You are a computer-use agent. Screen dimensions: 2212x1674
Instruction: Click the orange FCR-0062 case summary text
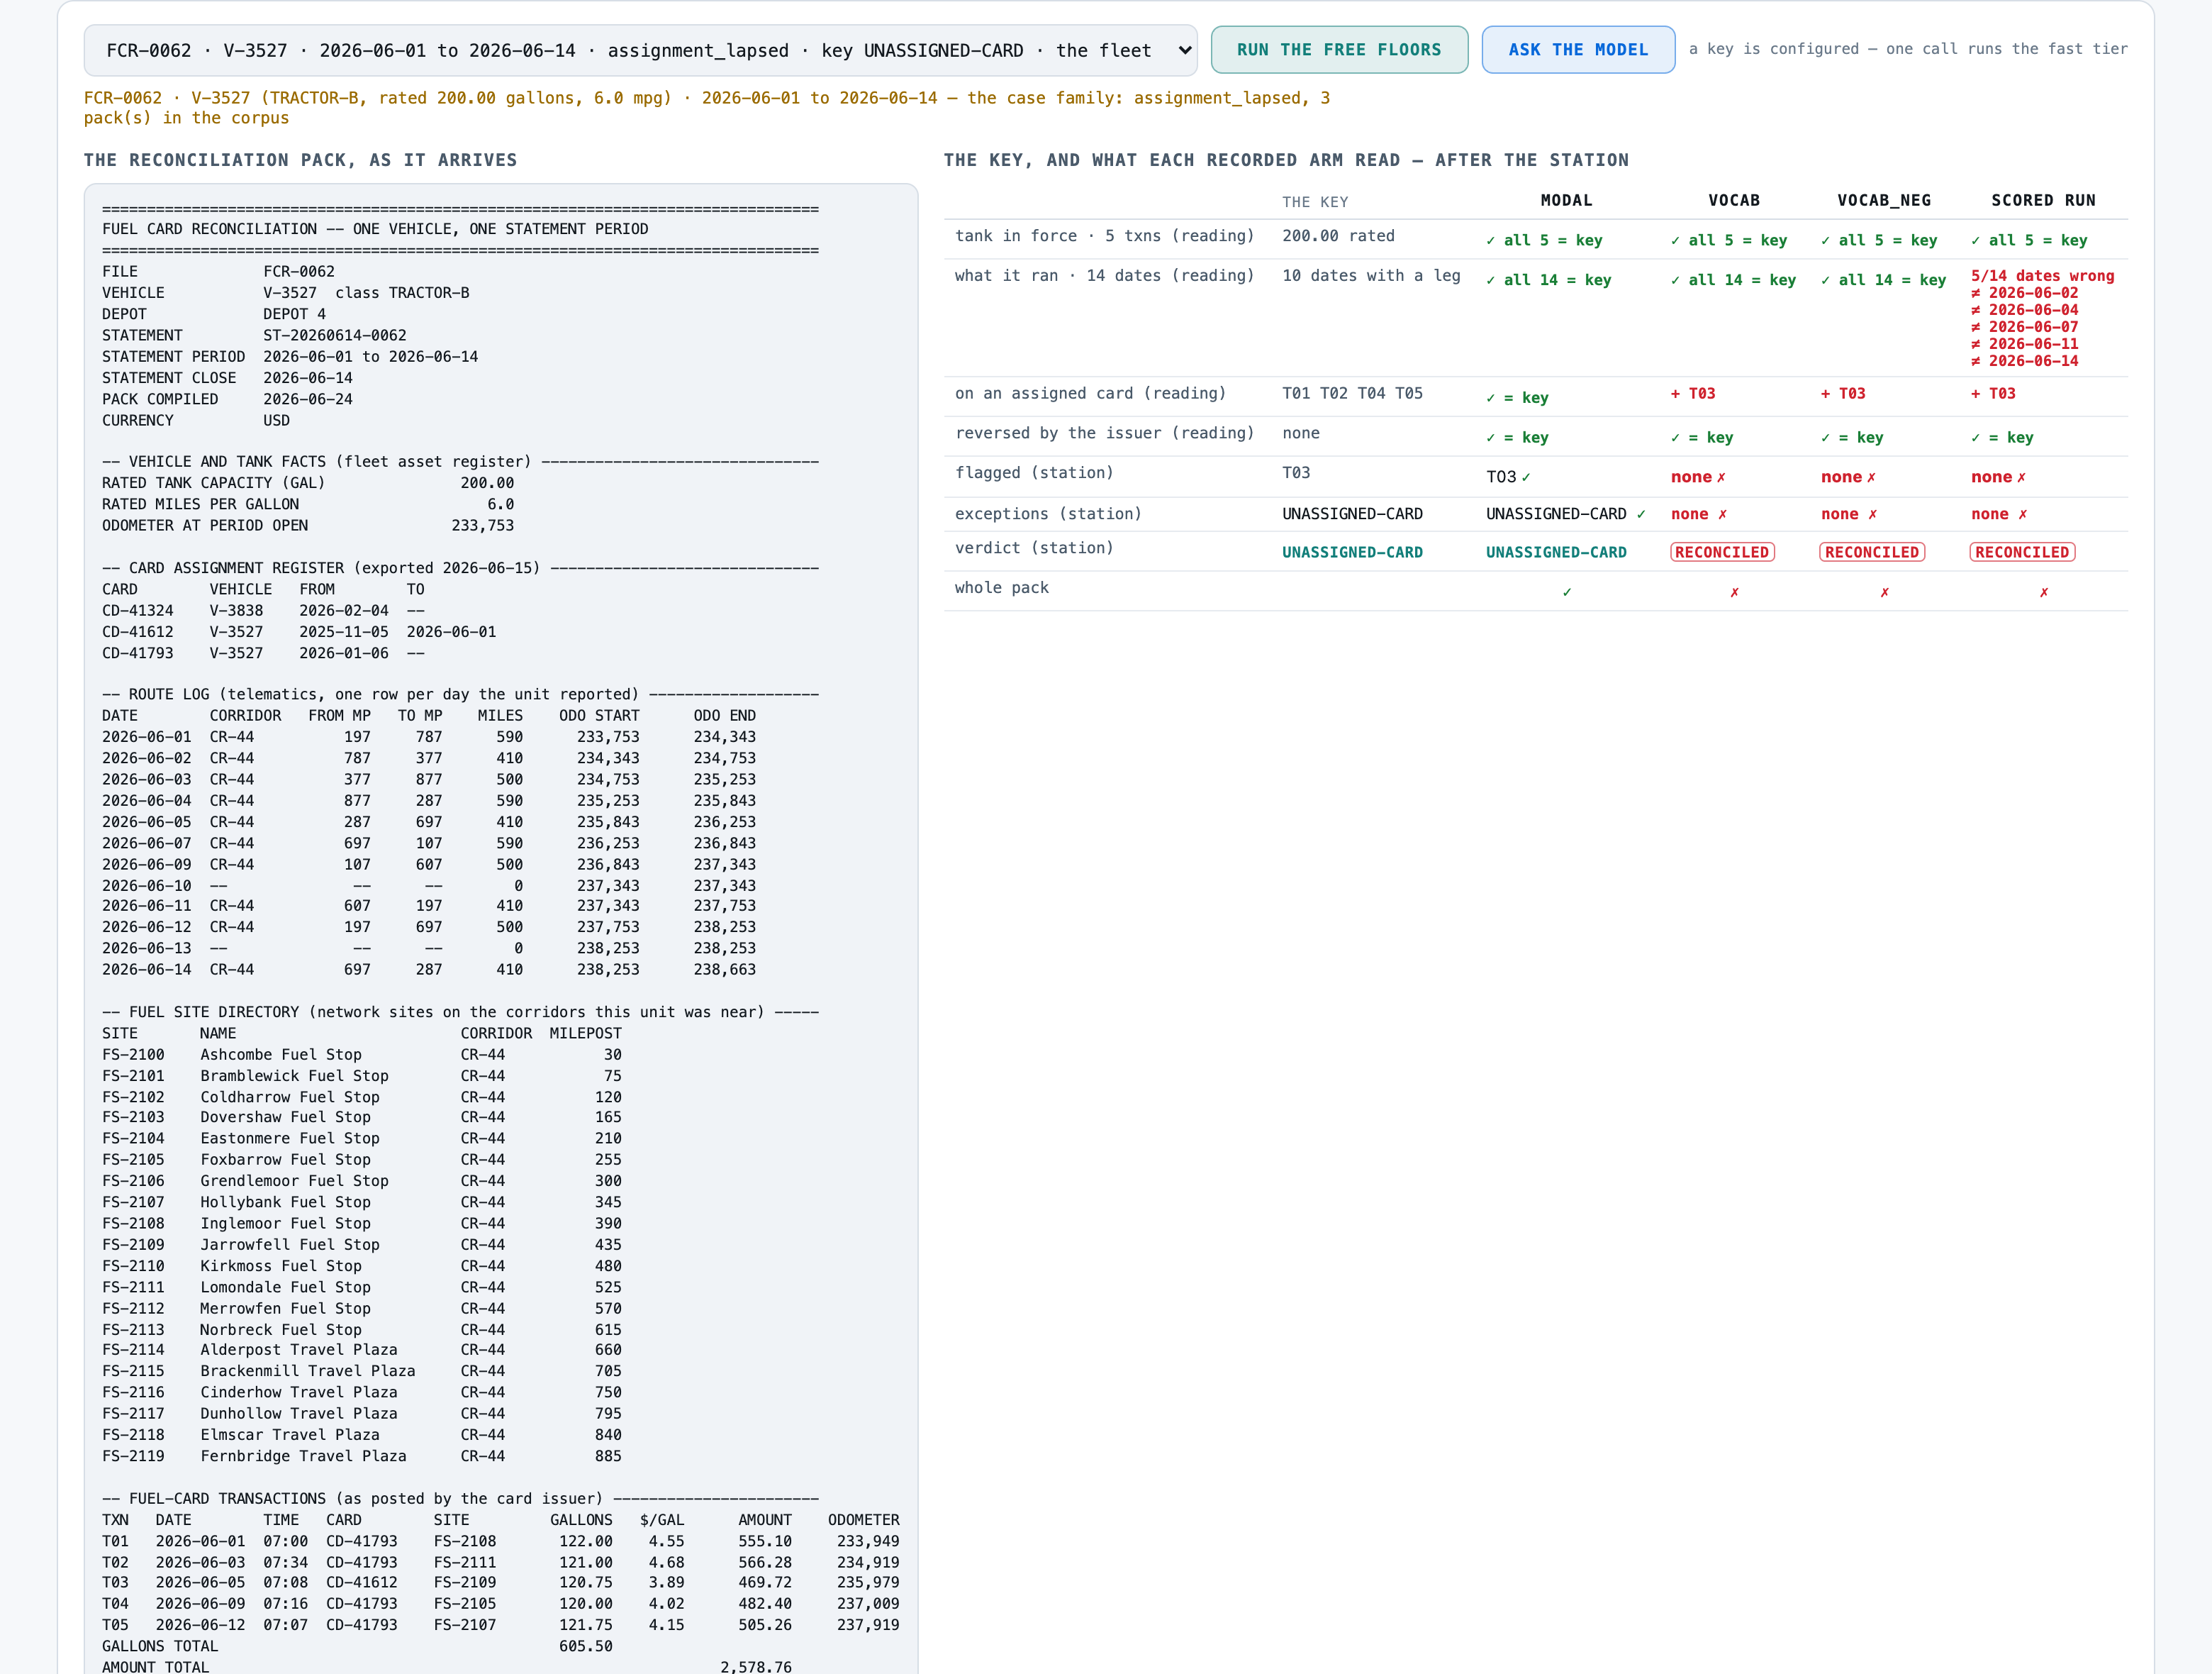707,108
